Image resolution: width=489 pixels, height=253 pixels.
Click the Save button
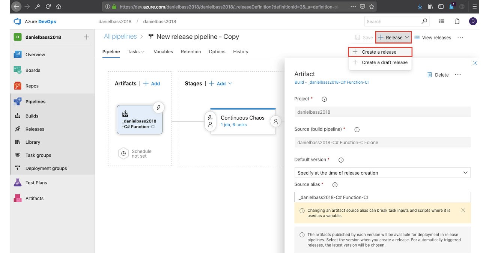click(364, 38)
